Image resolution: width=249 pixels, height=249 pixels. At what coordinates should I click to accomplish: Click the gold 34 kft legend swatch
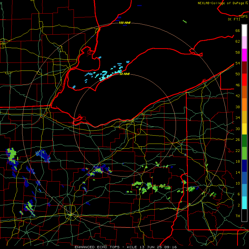pos(244,117)
